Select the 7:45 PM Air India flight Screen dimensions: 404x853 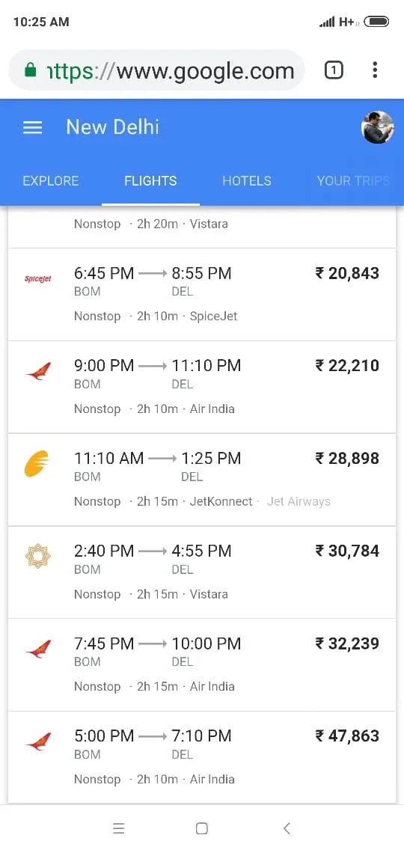pos(202,664)
